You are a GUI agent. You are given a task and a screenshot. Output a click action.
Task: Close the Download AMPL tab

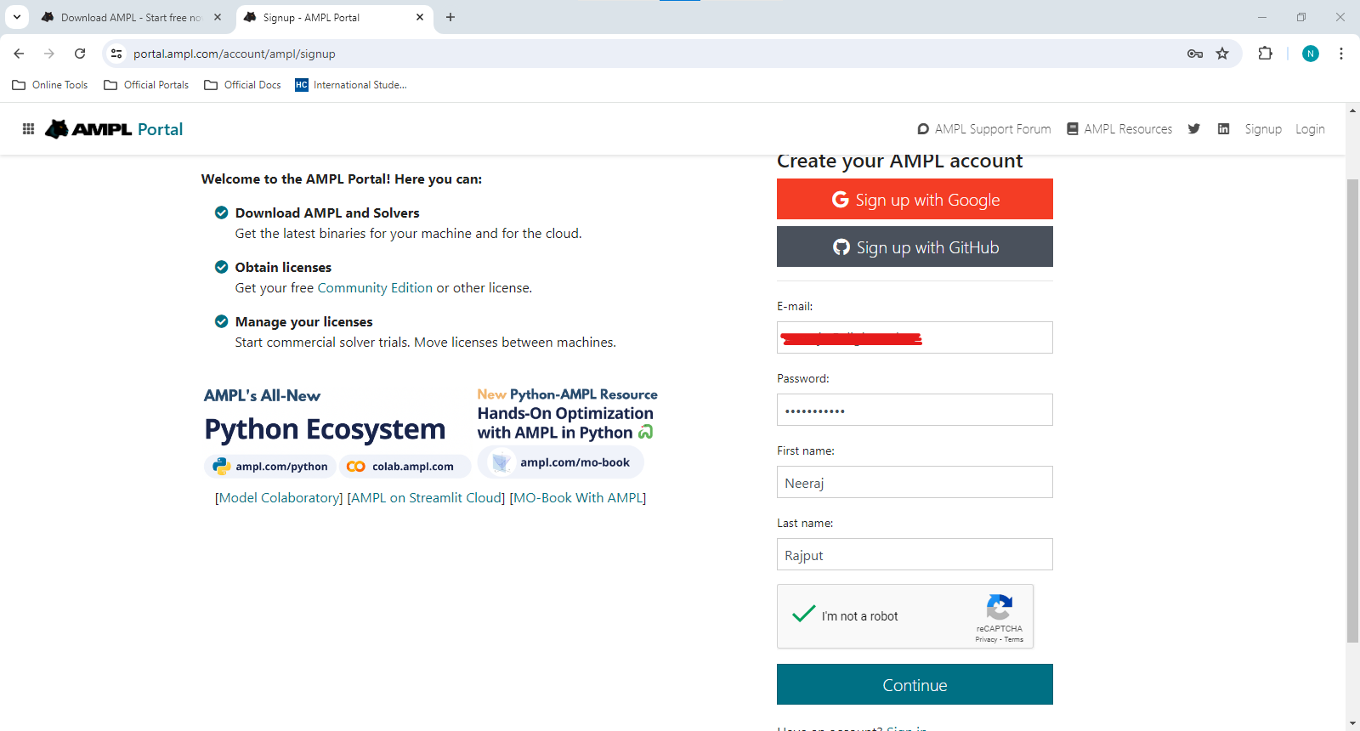[218, 17]
